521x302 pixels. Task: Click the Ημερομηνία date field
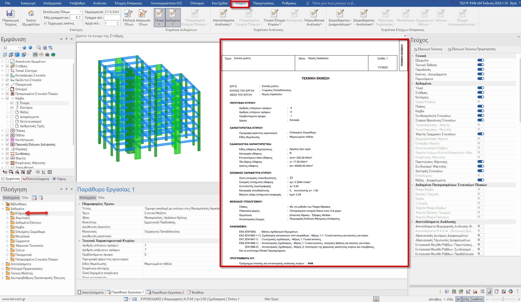click(x=112, y=12)
